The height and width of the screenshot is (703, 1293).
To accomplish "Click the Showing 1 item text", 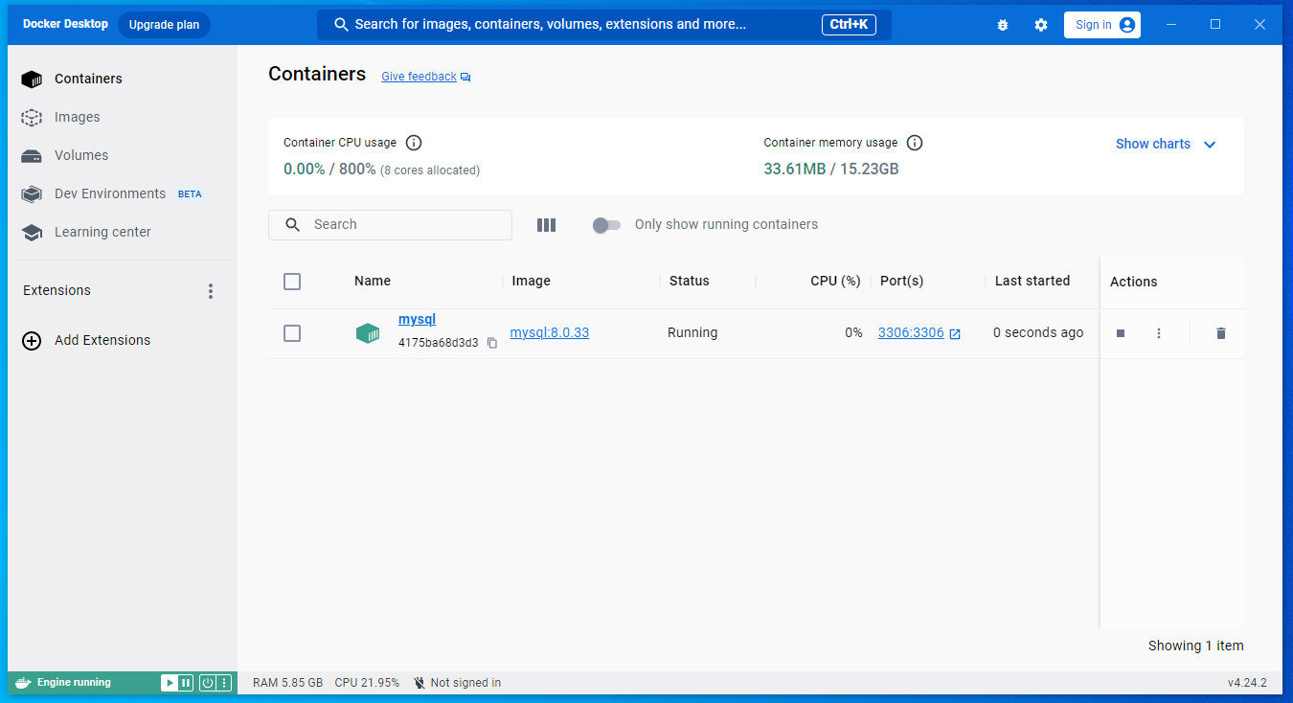I will tap(1196, 646).
